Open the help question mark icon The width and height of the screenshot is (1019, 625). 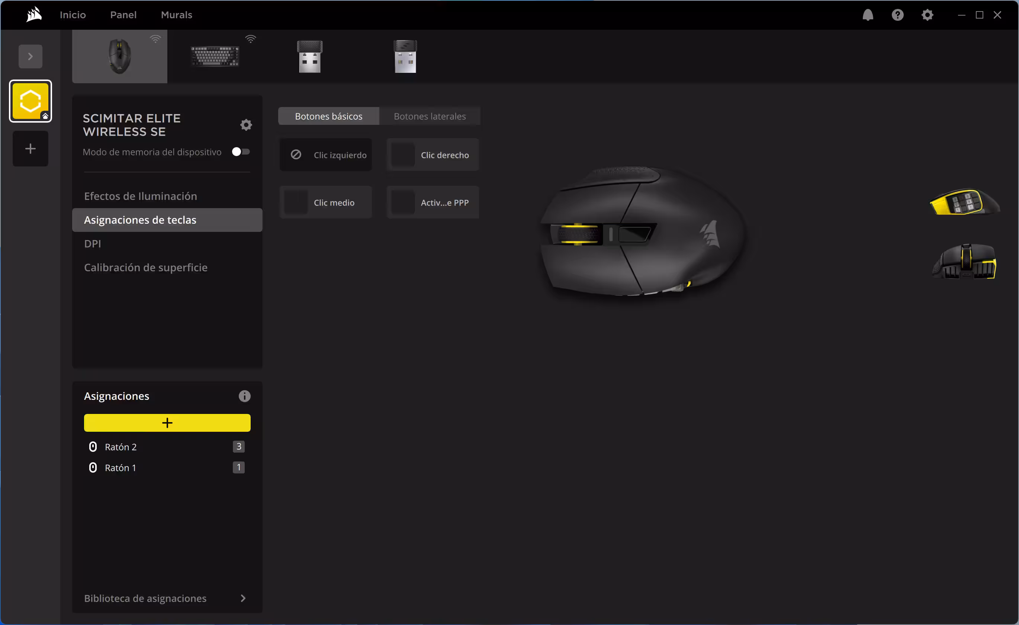pyautogui.click(x=897, y=15)
